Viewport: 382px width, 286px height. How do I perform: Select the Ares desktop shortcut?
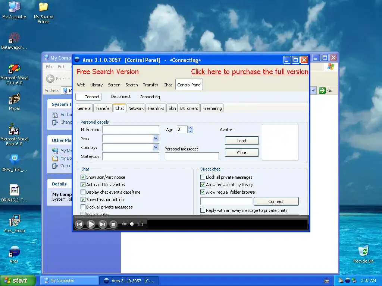[14, 254]
